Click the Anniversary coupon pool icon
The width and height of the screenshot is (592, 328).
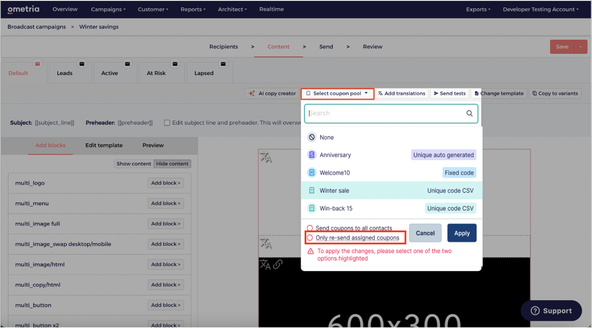pos(312,155)
